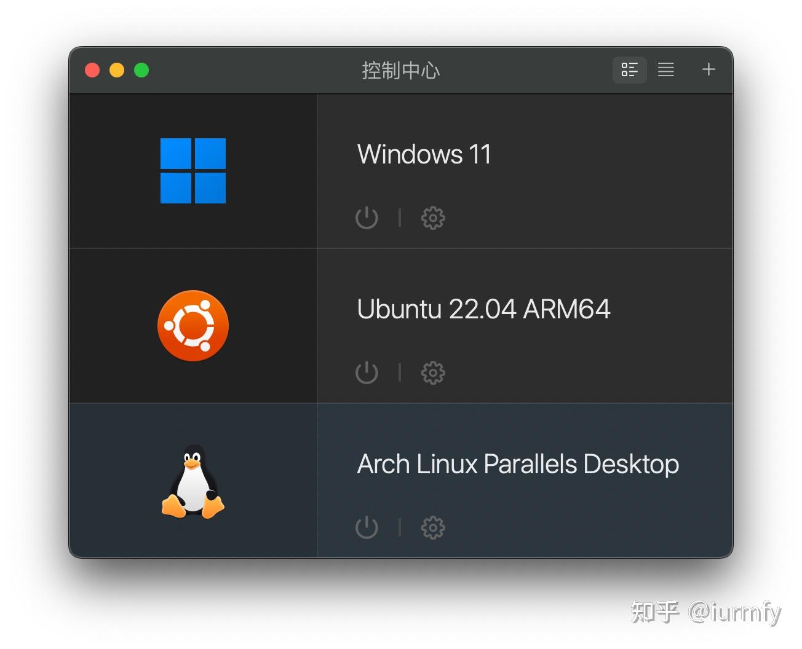Select the Ubuntu 22.04 ARM64 row

pos(483,309)
